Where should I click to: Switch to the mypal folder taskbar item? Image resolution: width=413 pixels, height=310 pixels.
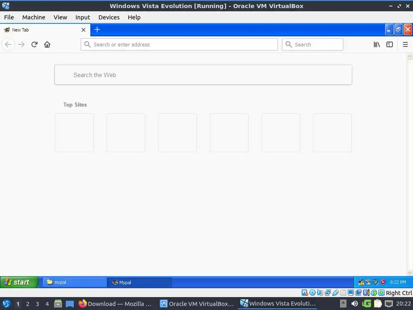pos(75,282)
